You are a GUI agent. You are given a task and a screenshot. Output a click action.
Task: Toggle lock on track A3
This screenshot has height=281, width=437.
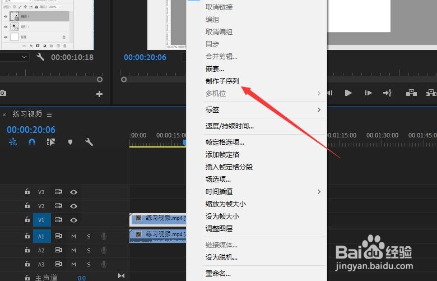(x=27, y=264)
